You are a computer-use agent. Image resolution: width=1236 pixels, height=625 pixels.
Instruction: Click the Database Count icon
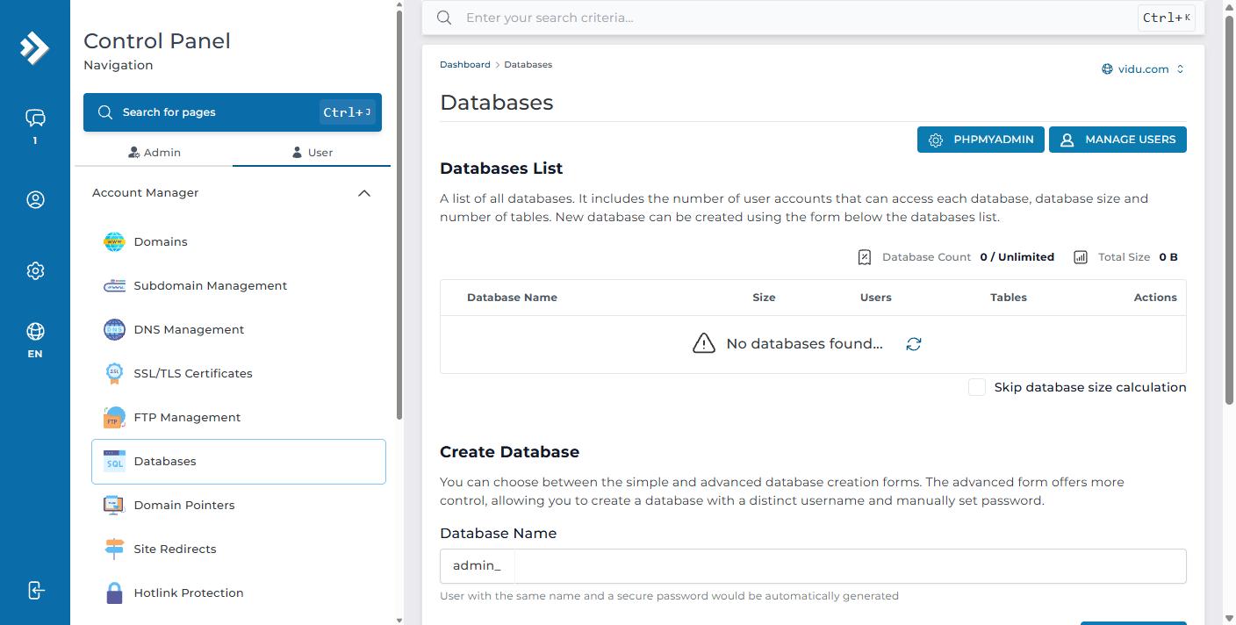865,257
